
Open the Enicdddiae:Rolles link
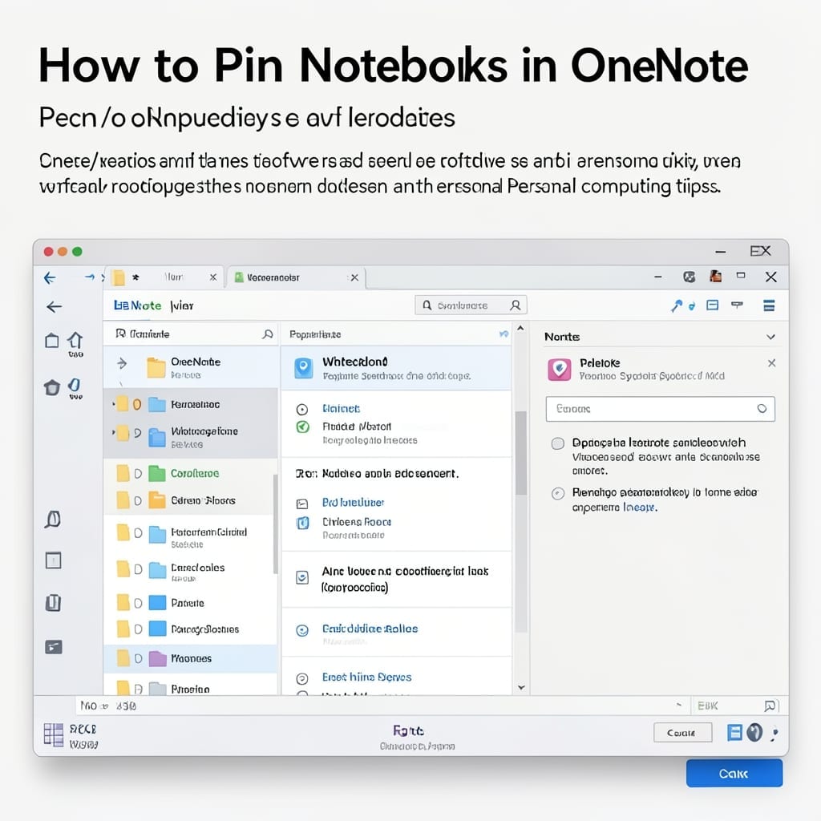[x=370, y=629]
